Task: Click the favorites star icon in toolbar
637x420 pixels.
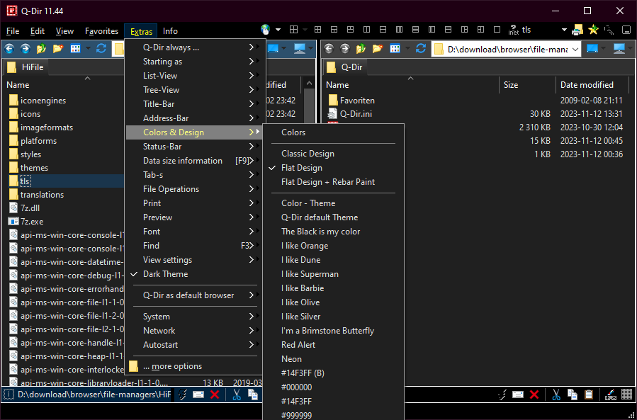Action: tap(593, 30)
